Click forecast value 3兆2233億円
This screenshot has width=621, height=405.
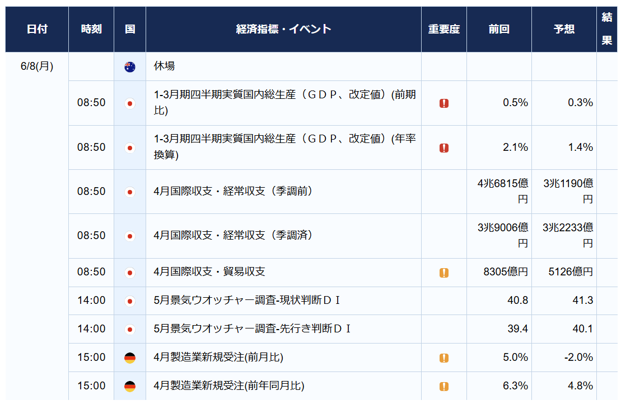[x=568, y=236]
